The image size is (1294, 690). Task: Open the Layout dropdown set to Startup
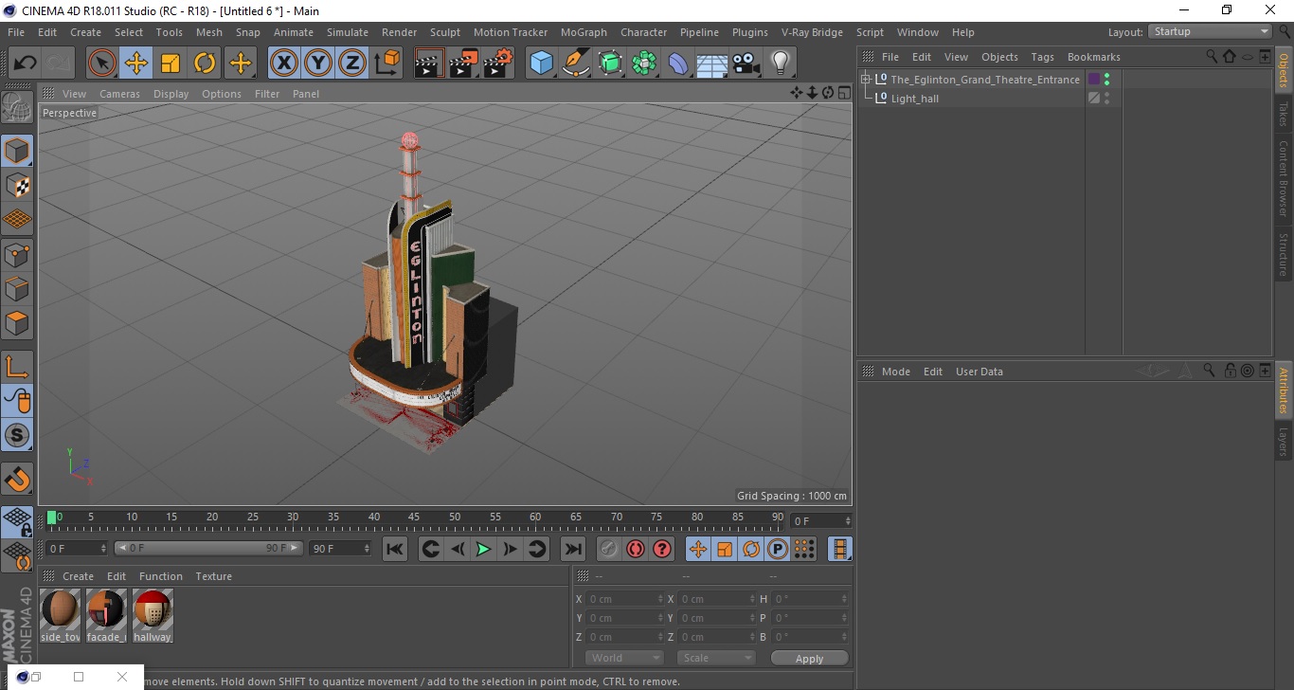coord(1210,31)
